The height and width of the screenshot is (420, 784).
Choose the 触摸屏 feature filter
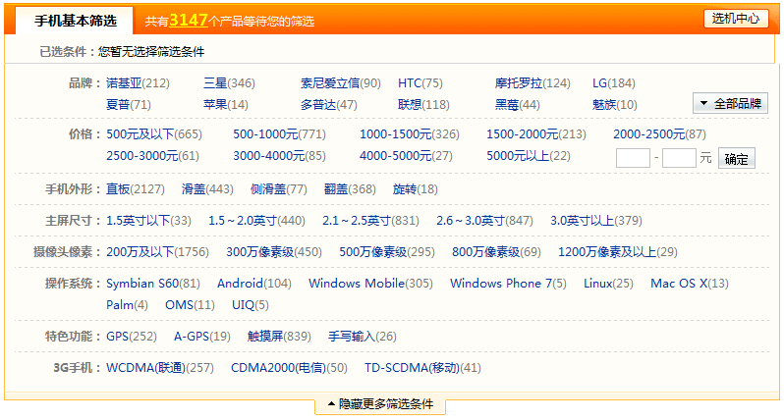[265, 337]
